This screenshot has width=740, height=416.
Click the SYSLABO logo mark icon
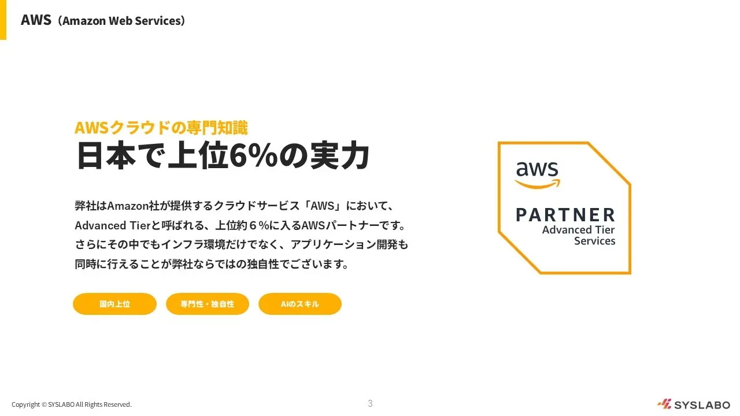click(664, 404)
